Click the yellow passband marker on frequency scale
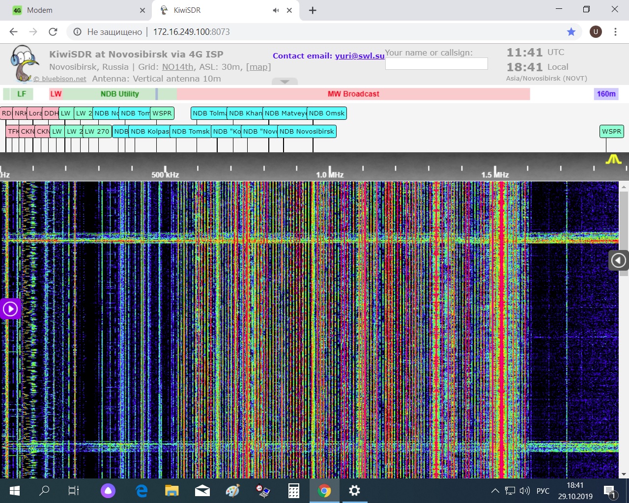Screen dimensions: 629x503 click(613, 159)
